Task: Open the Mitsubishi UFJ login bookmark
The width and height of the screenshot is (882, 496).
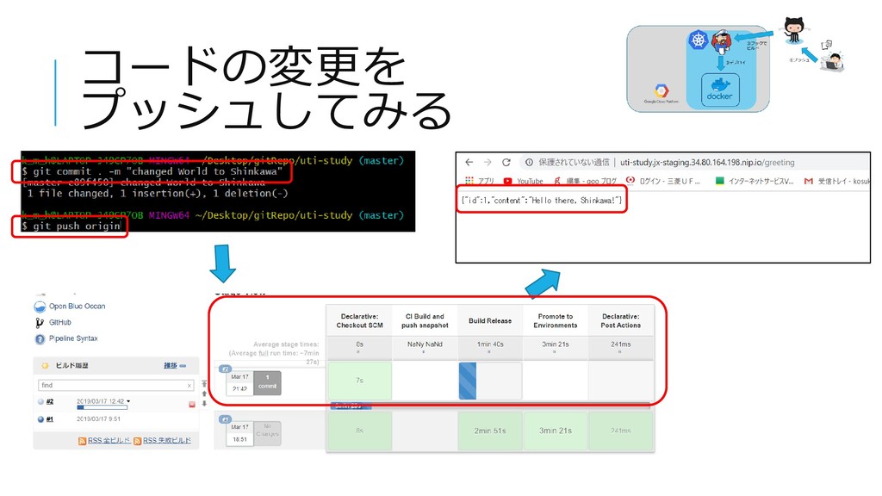Action: [662, 181]
